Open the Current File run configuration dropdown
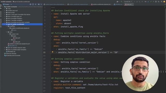Viewport: 166px width, 93px height. click(x=128, y=2)
